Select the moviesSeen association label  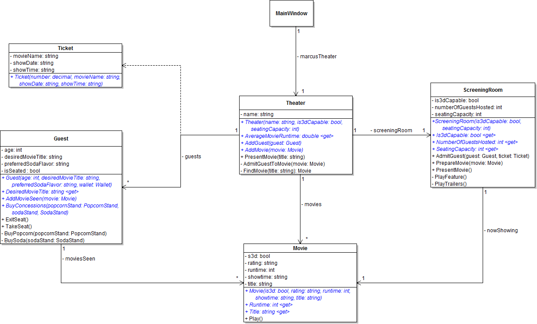[78, 259]
